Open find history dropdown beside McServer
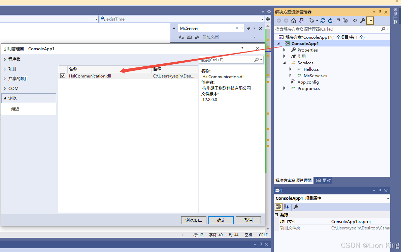The width and height of the screenshot is (401, 252). (x=242, y=28)
